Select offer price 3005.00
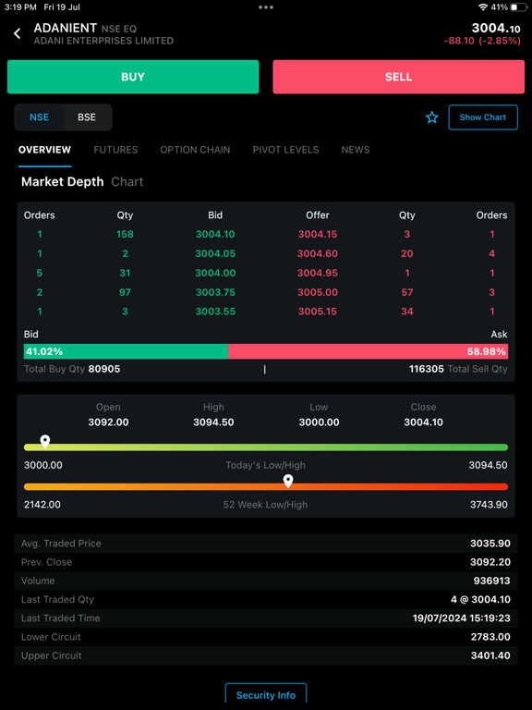The width and height of the screenshot is (532, 710). 318,292
